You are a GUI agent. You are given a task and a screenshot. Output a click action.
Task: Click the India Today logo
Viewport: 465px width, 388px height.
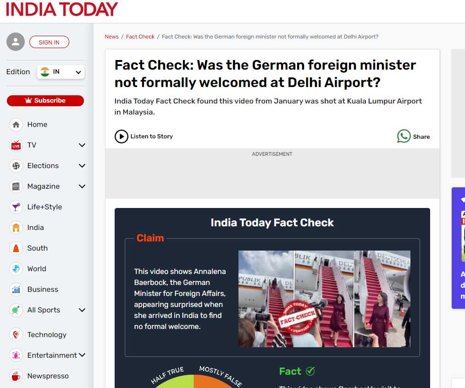62,9
